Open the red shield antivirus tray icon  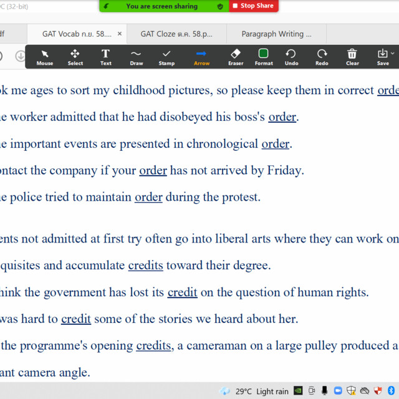pos(378,390)
